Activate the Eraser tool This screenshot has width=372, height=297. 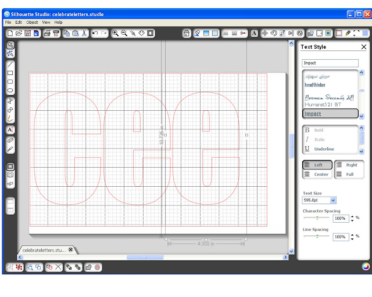click(x=10, y=140)
